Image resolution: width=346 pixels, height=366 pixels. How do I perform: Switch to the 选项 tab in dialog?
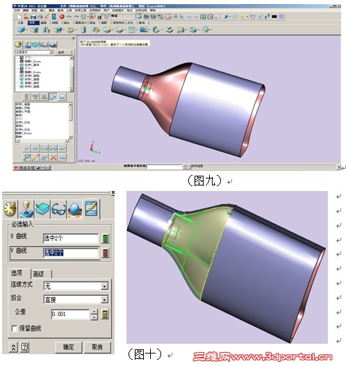tap(17, 273)
